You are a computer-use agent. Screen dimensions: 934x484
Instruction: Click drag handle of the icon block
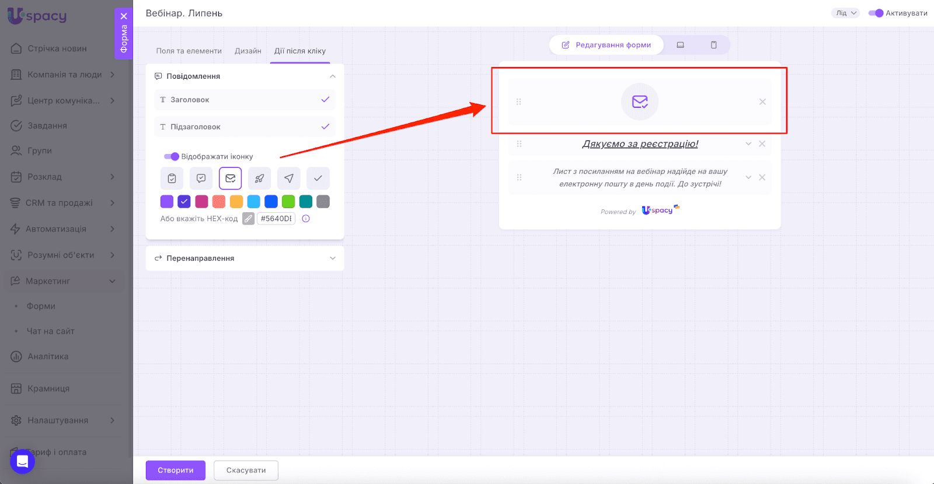(518, 102)
